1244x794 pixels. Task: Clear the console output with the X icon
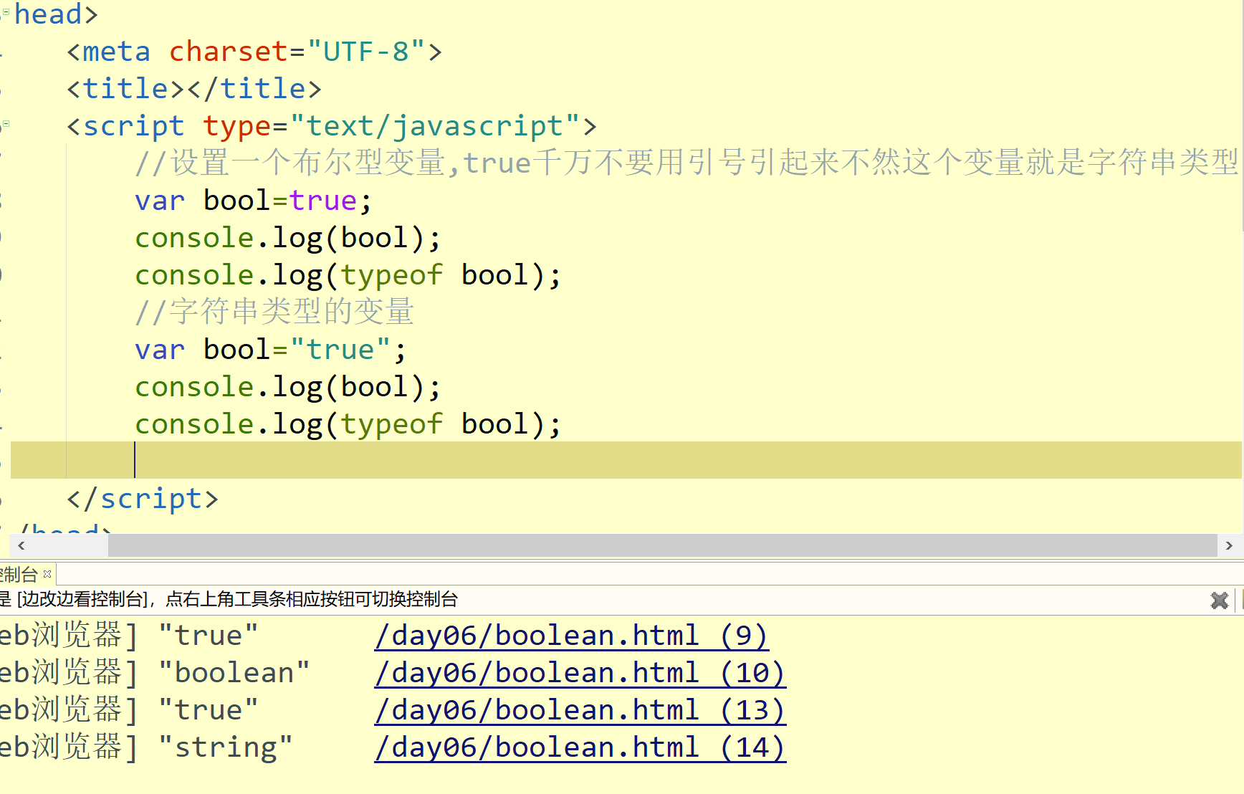coord(1219,601)
